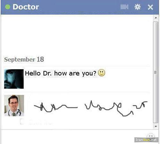The width and height of the screenshot is (160, 144).
Task: Click the green online status dot
Action: pos(8,7)
